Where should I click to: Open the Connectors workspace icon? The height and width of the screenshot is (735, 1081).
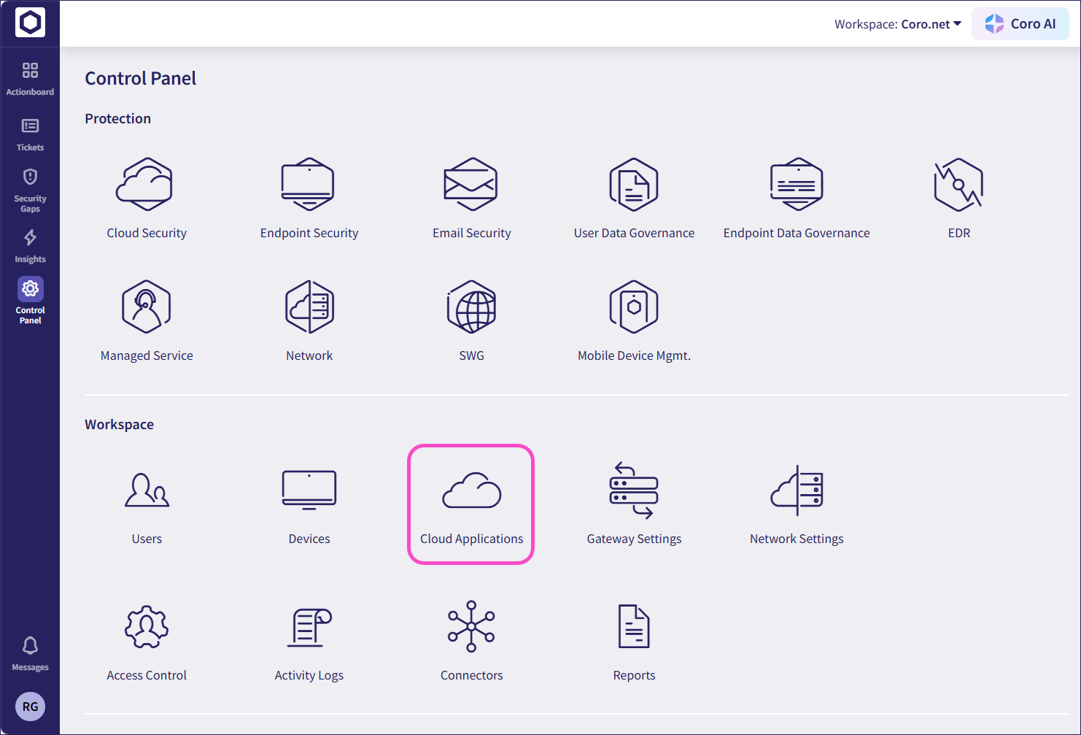471,626
